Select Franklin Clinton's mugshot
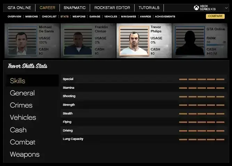The width and height of the screenshot is (232, 166). [78, 41]
